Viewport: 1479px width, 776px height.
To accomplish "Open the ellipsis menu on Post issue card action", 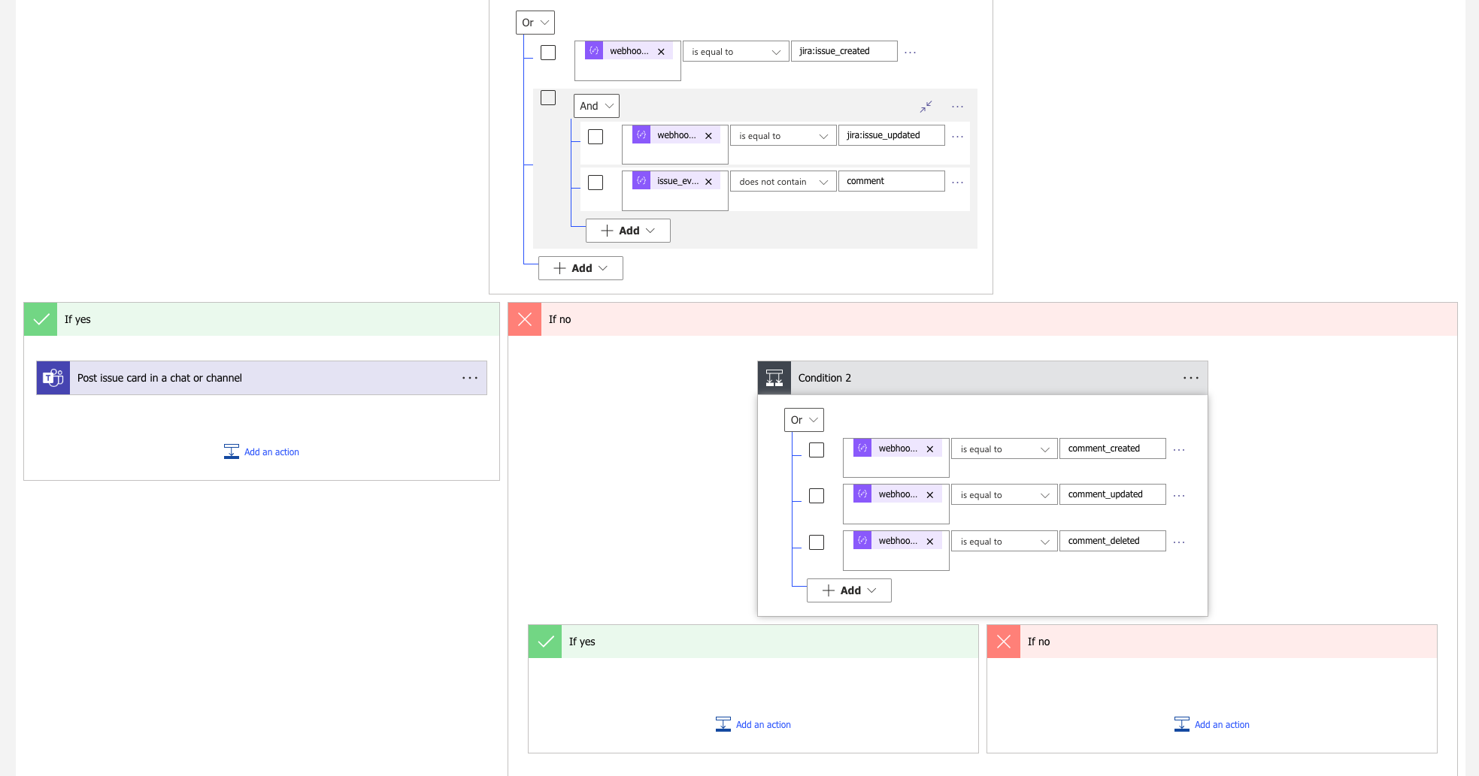I will tap(470, 378).
